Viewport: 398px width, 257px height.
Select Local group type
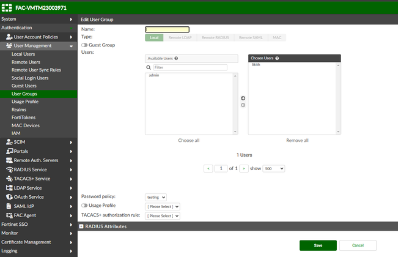click(154, 37)
